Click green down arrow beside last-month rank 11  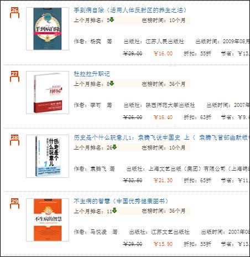pos(114,210)
